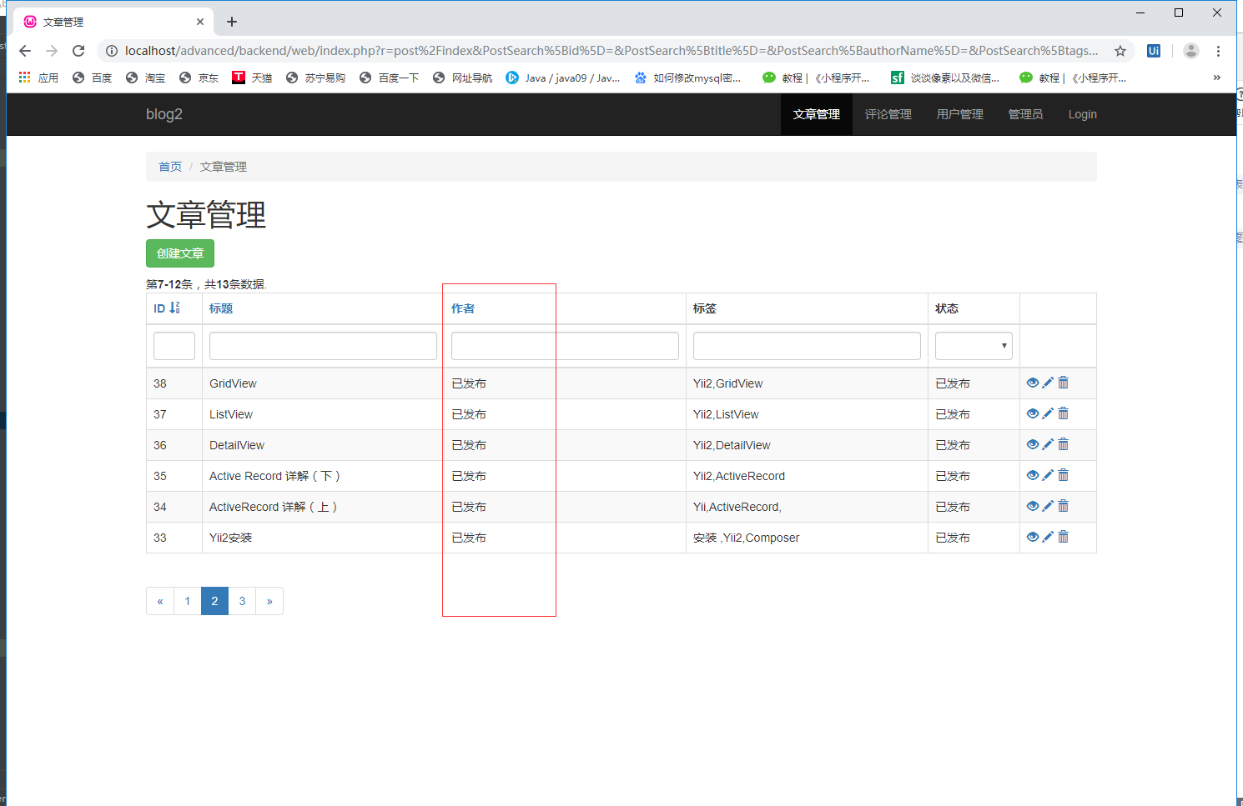This screenshot has height=806, width=1243.
Task: Switch to 评论管理 in the navbar
Action: [x=888, y=114]
